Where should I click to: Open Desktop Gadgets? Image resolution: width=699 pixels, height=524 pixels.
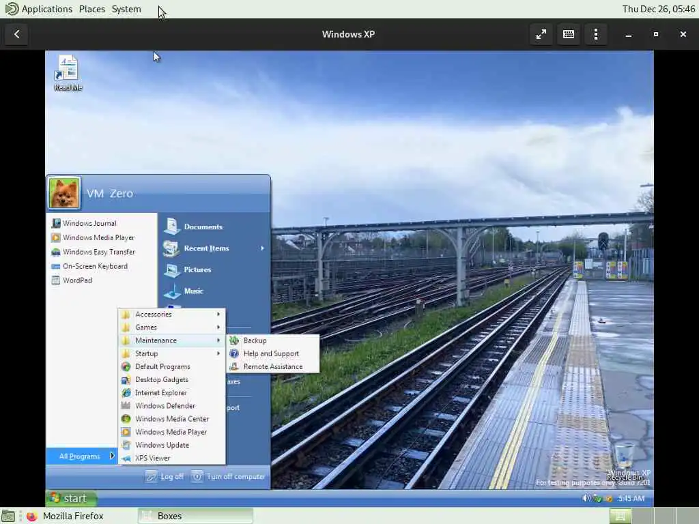(x=171, y=379)
